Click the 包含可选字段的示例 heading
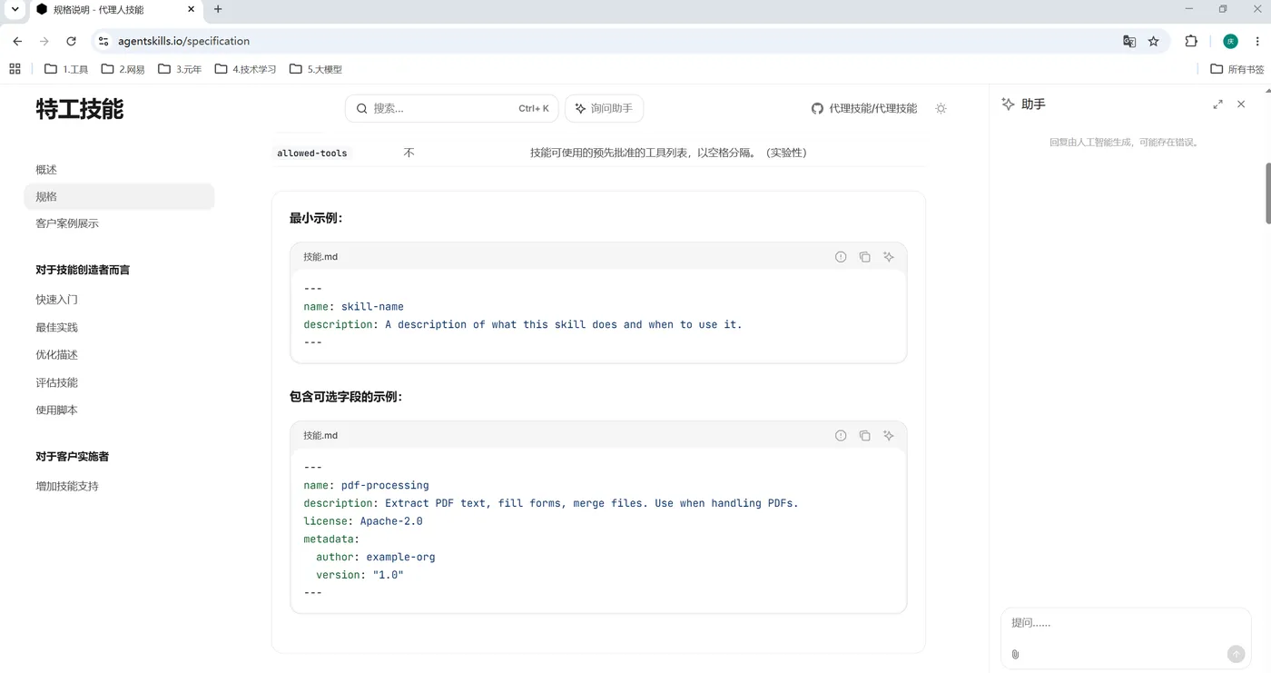 click(x=345, y=397)
